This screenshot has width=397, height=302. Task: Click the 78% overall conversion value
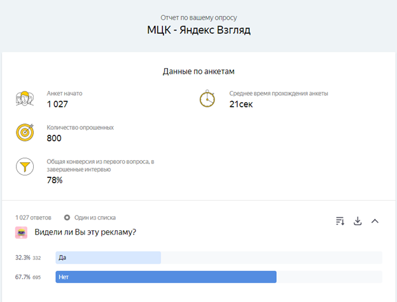(x=55, y=180)
